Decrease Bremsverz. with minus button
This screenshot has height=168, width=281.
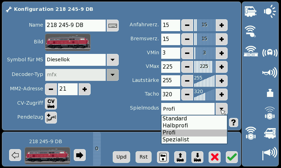[x=187, y=39]
